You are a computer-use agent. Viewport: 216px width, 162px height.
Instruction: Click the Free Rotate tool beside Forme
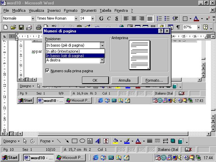(33, 141)
